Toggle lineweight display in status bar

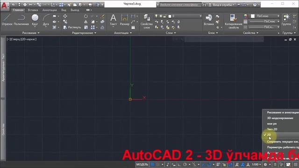(x=218, y=164)
